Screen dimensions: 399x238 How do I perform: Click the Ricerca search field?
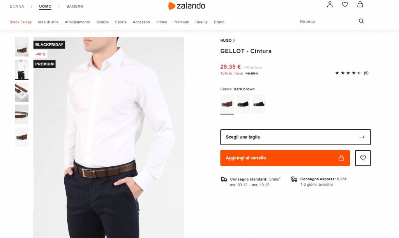click(x=327, y=22)
